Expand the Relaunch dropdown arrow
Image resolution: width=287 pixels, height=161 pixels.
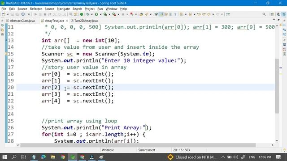point(136,14)
